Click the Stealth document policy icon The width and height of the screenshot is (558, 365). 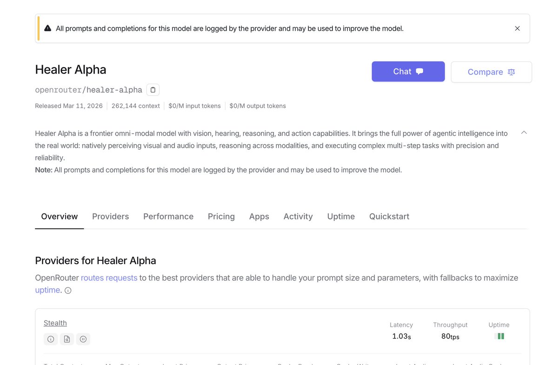point(67,339)
